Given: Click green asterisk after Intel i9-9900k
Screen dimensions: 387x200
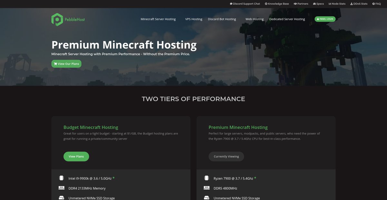Looking at the screenshot, I should (114, 178).
